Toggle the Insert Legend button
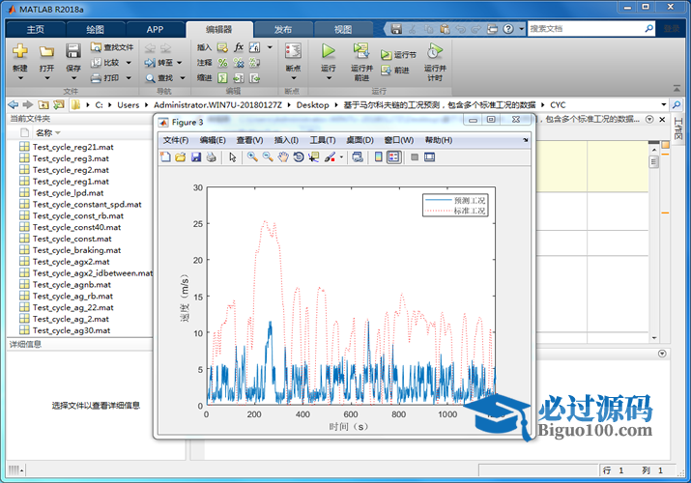The width and height of the screenshot is (691, 483). [393, 156]
